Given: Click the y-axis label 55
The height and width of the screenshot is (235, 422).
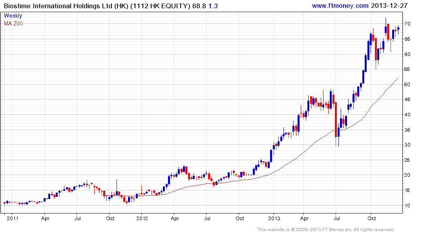Looking at the screenshot, I should coord(407,69).
